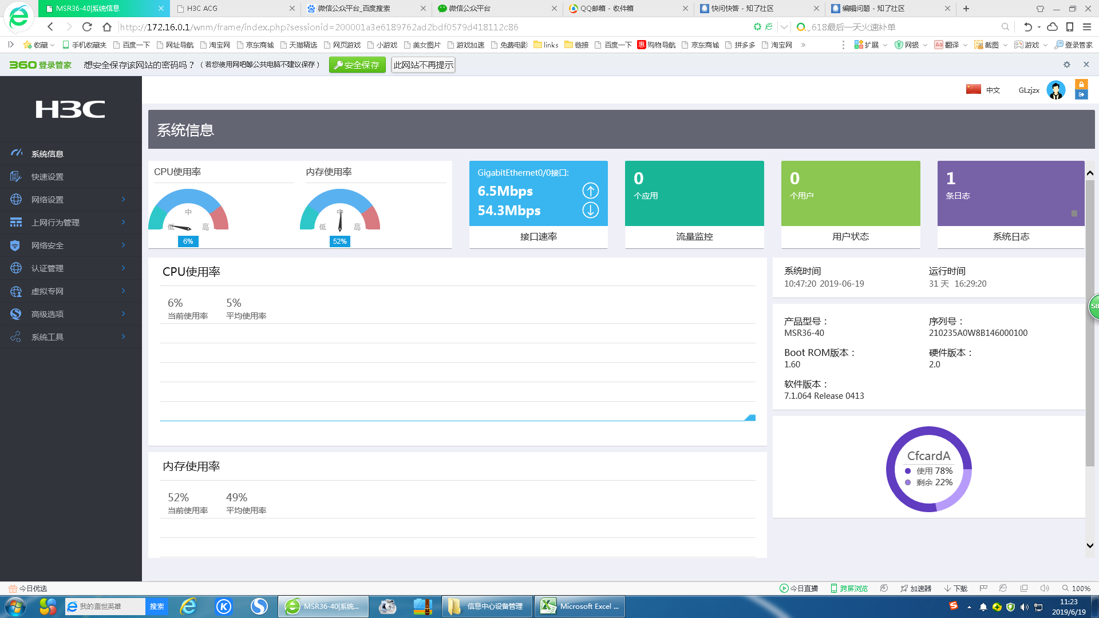Click the browser home icon

[107, 27]
